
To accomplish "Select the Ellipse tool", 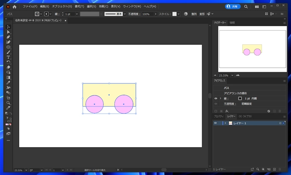I will (x=8, y=47).
